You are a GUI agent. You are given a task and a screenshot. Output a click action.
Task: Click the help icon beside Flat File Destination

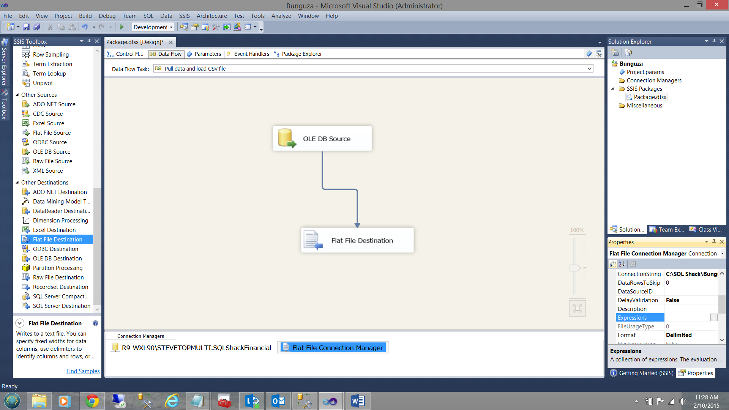coord(95,323)
